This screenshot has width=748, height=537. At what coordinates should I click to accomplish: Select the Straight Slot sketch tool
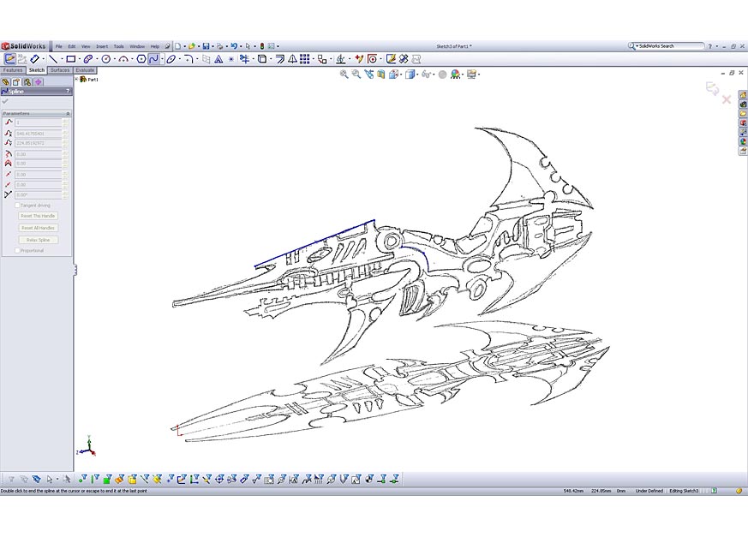point(87,59)
